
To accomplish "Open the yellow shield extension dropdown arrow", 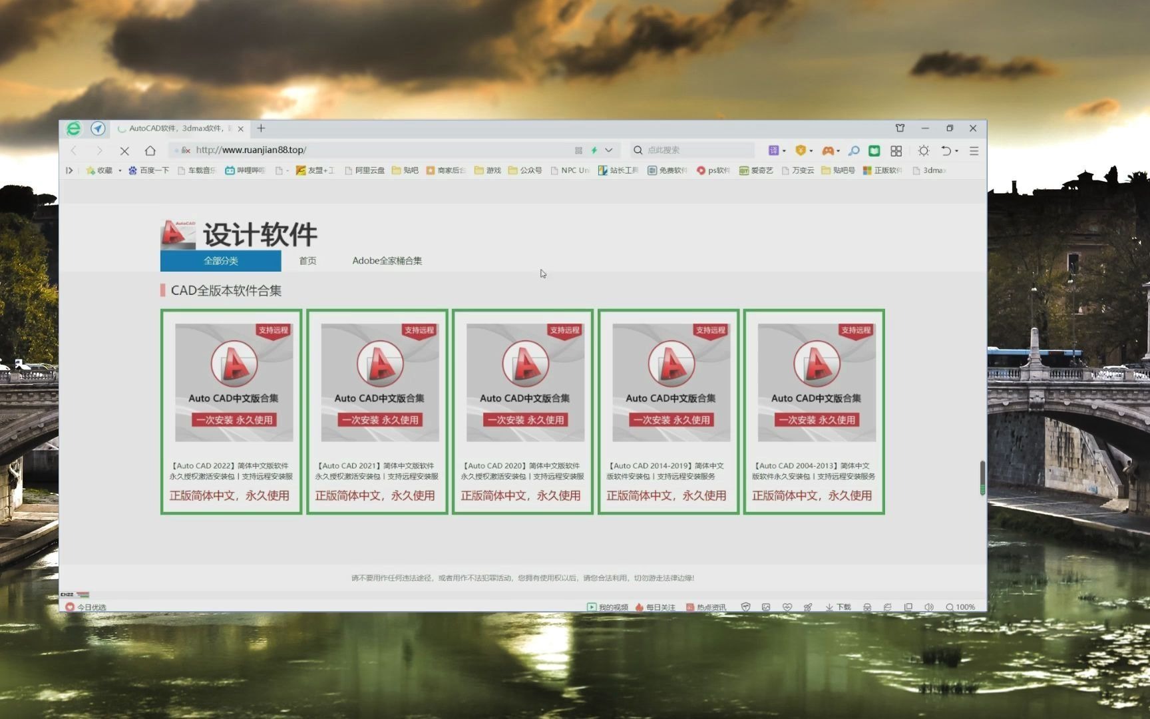I will click(811, 151).
